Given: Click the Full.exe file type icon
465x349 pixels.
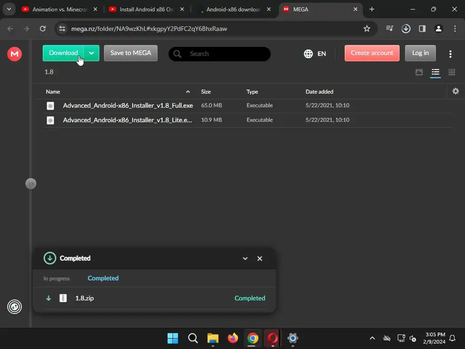Looking at the screenshot, I should [50, 105].
